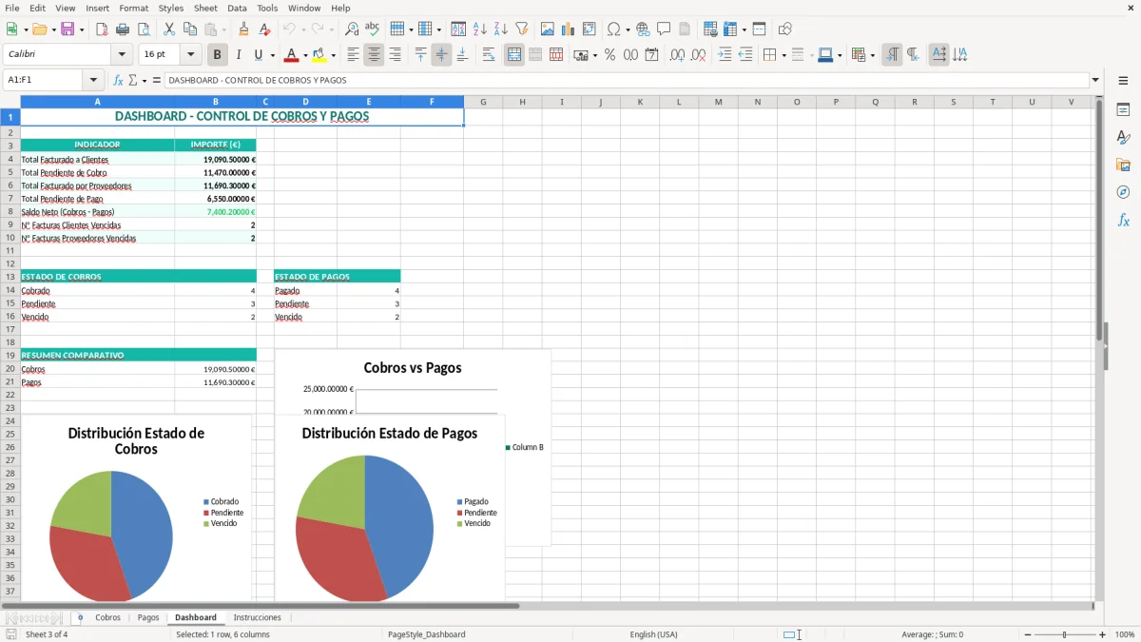
Task: Toggle Align Right
Action: tap(396, 55)
